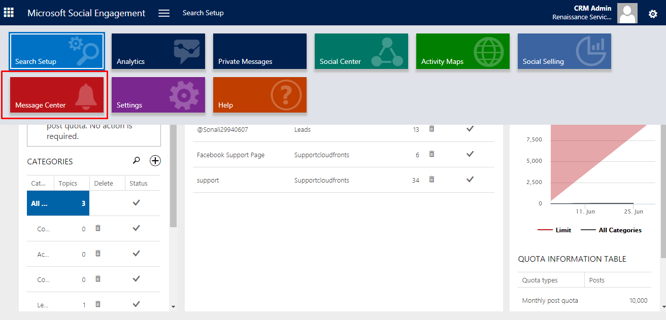This screenshot has width=666, height=320.
Task: Open the Social Selling tile
Action: point(564,51)
